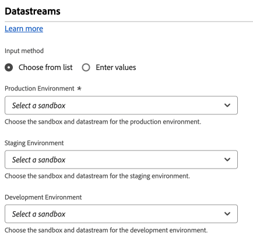Click the staging environment help text
Image resolution: width=253 pixels, height=245 pixels.
[x=97, y=176]
